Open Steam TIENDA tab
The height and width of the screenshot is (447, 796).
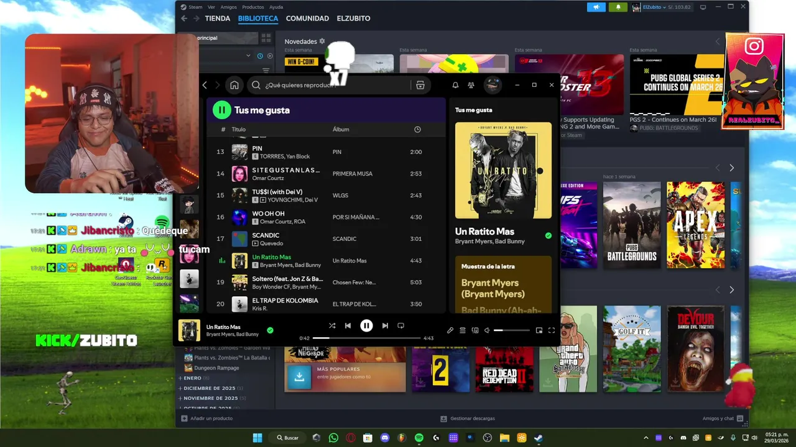tap(218, 19)
